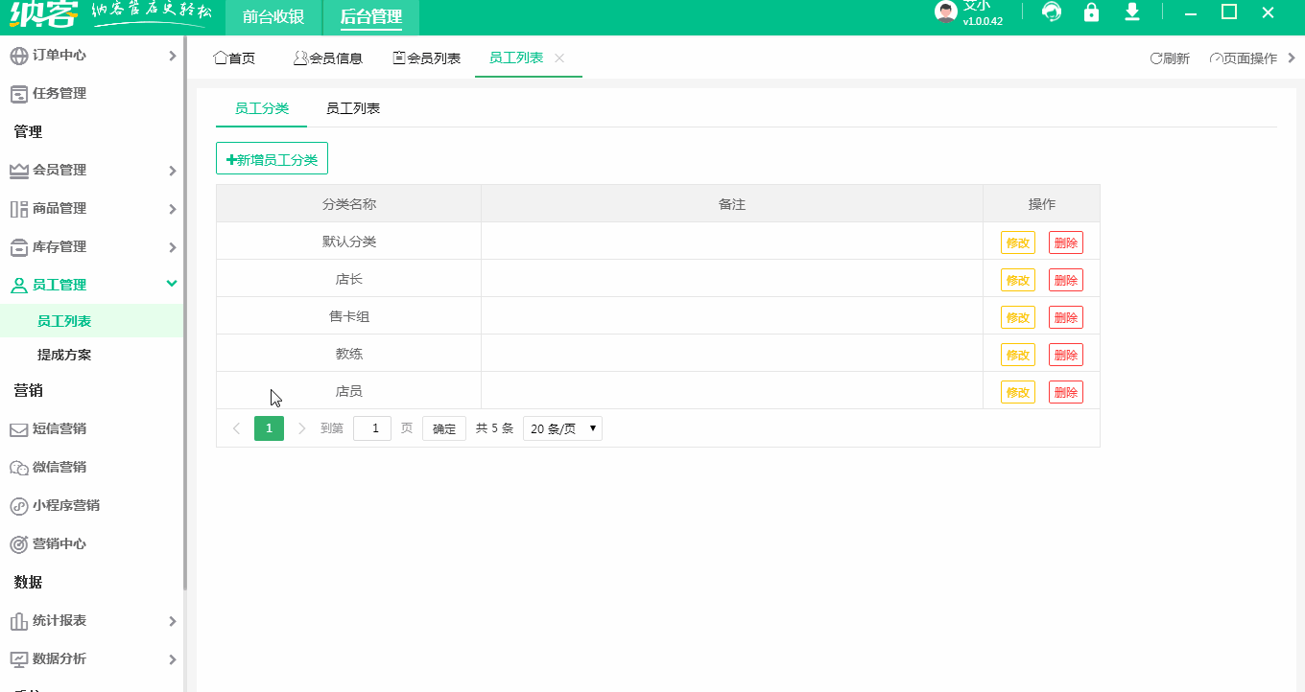This screenshot has width=1305, height=692.
Task: Click 删除 for the 教练 category
Action: (1065, 354)
